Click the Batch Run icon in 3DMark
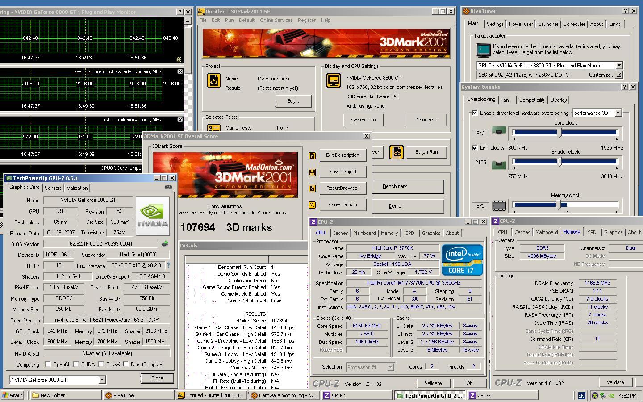643x402 pixels. coord(396,152)
